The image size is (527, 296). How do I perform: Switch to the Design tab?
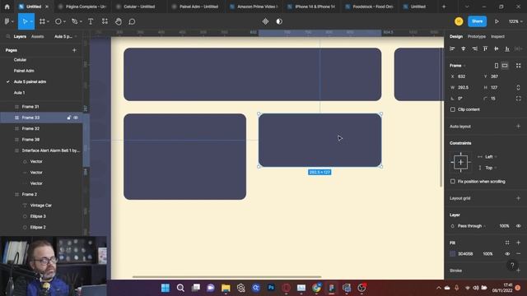(456, 36)
